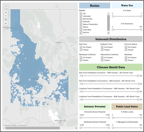This screenshot has height=132, width=144.
Task: Click basins list scroll up arrow
Action: tap(109, 14)
